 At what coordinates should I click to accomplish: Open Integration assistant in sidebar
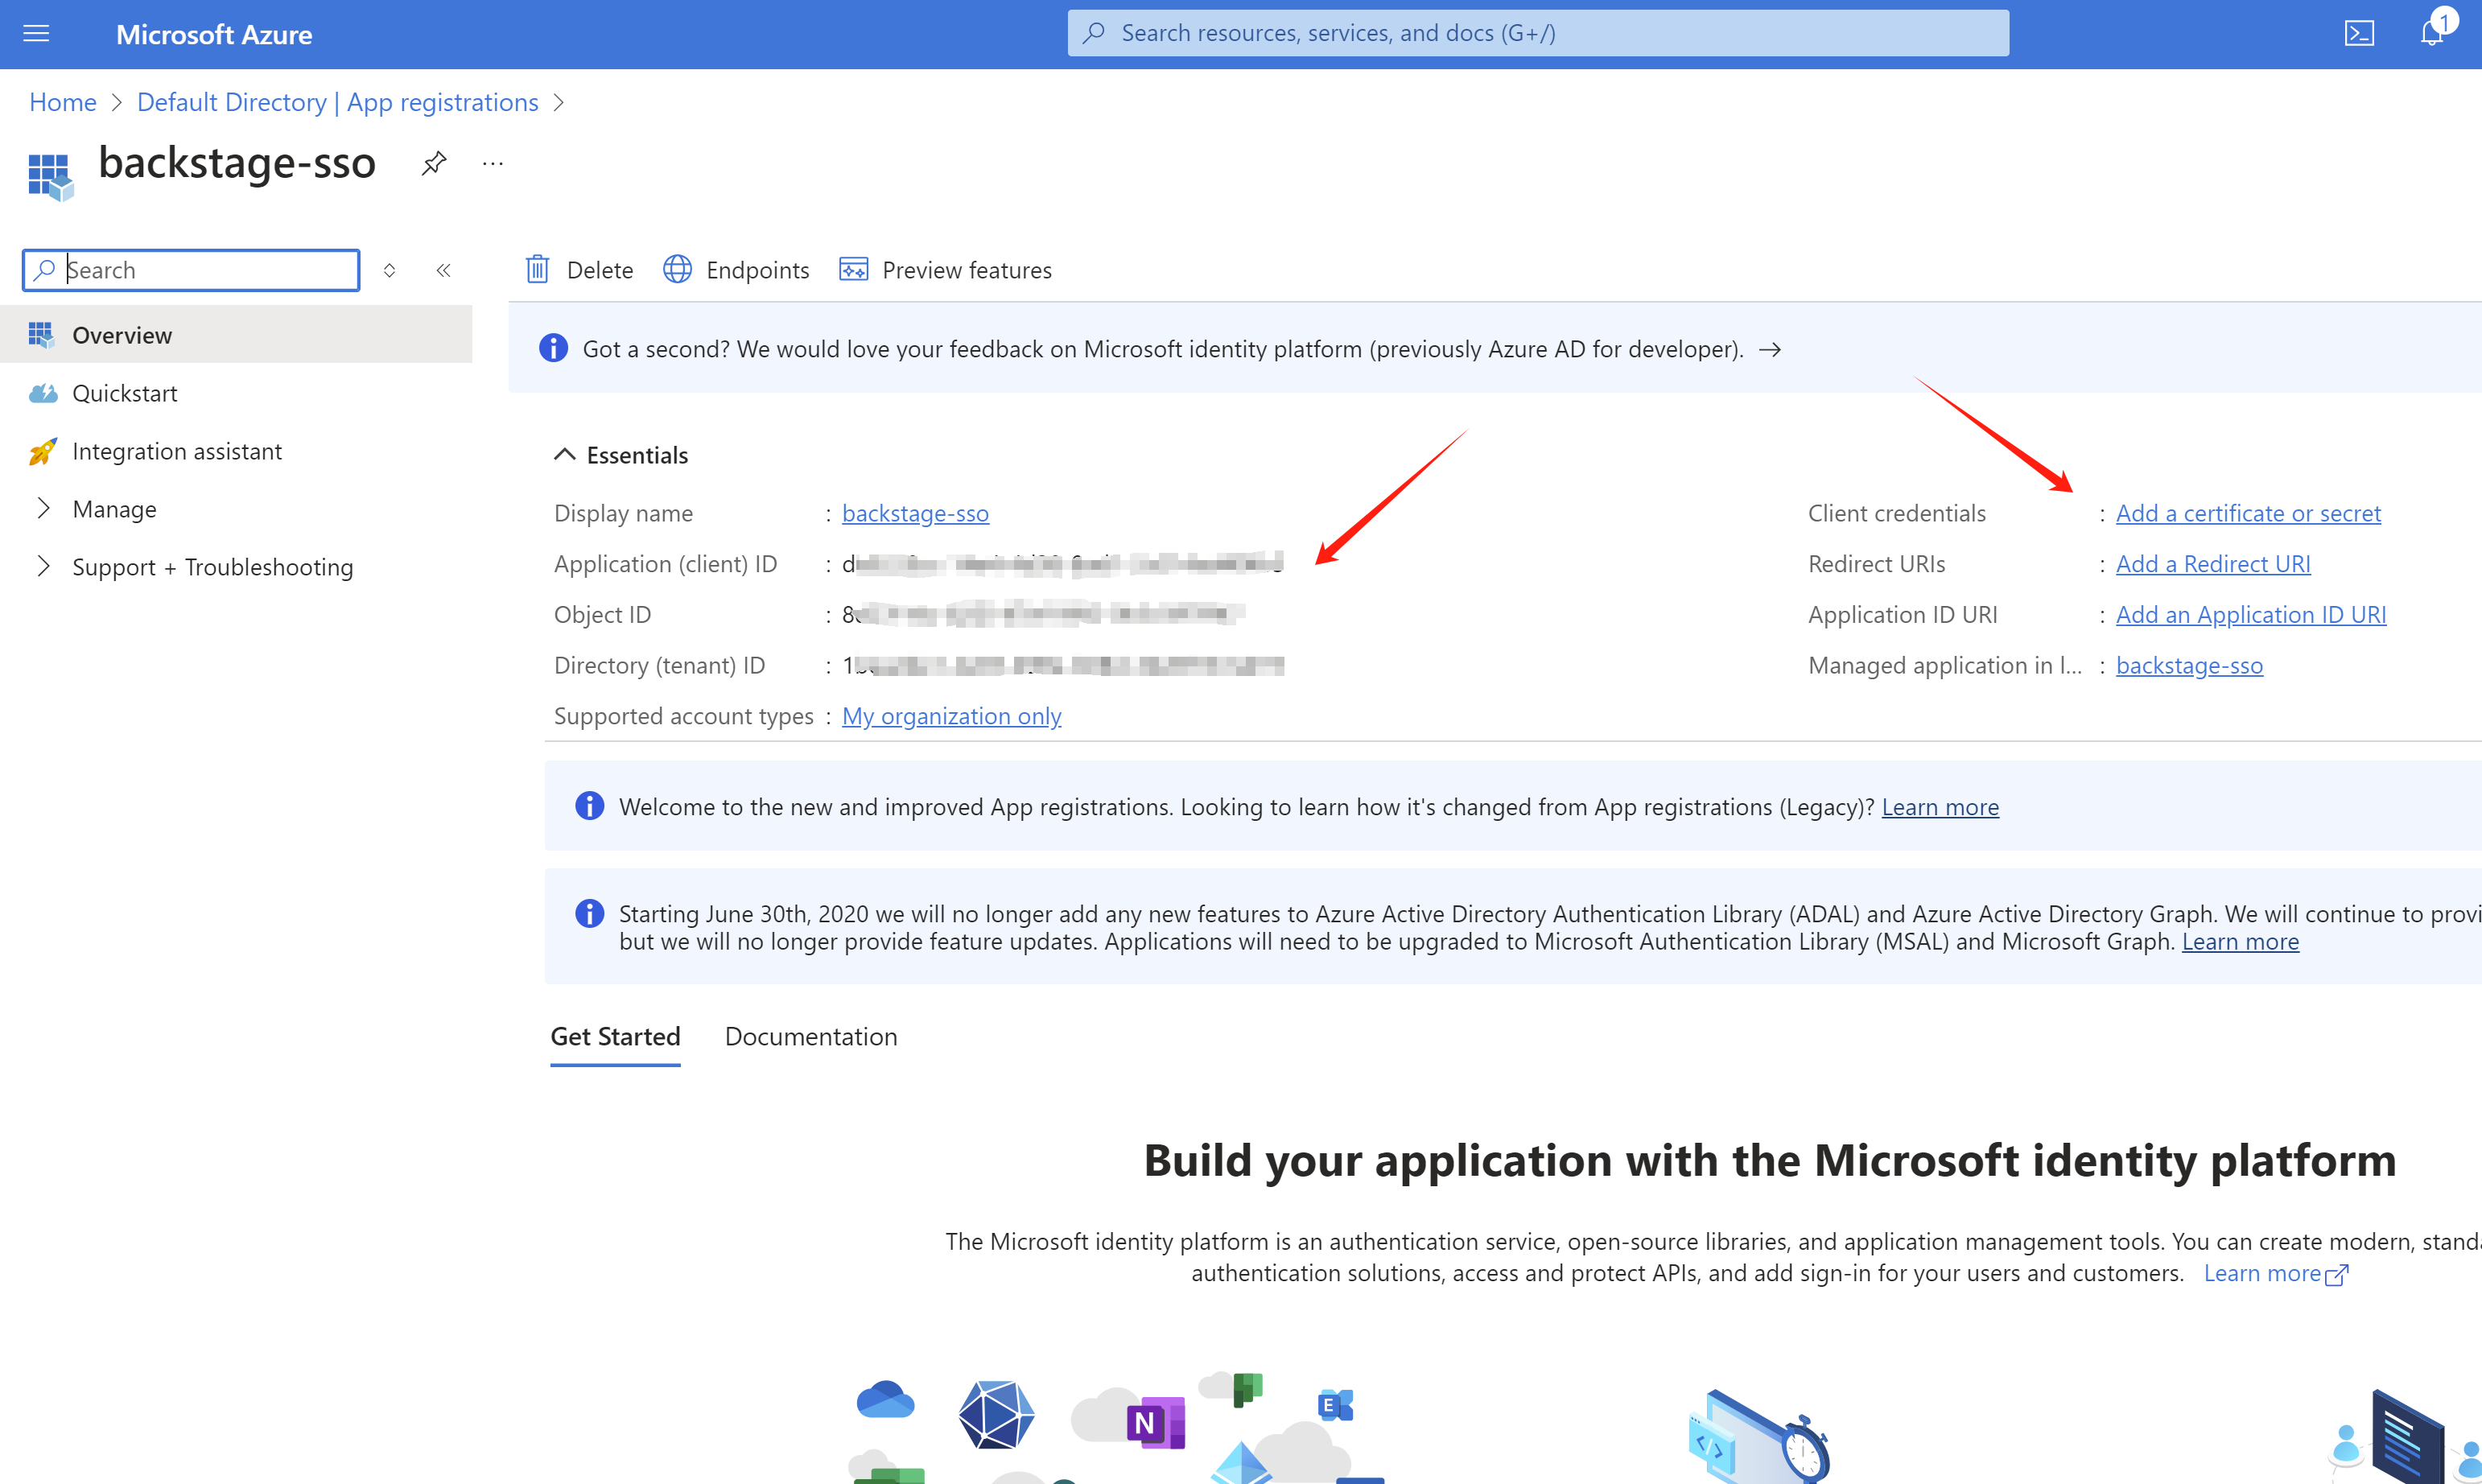tap(177, 451)
